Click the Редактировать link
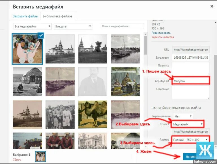This screenshot has height=164, width=217. 161,33
